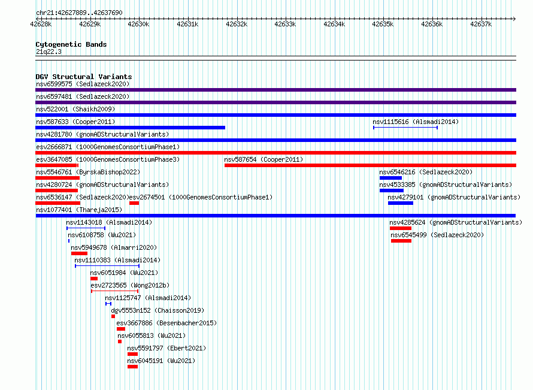Select the nsv1110383 (Alsmadi2014) label
The height and width of the screenshot is (390, 533).
(117, 260)
